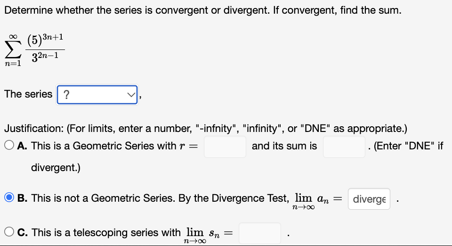The height and width of the screenshot is (246, 452).
Task: Click the summation formula expression
Action: pyautogui.click(x=34, y=50)
